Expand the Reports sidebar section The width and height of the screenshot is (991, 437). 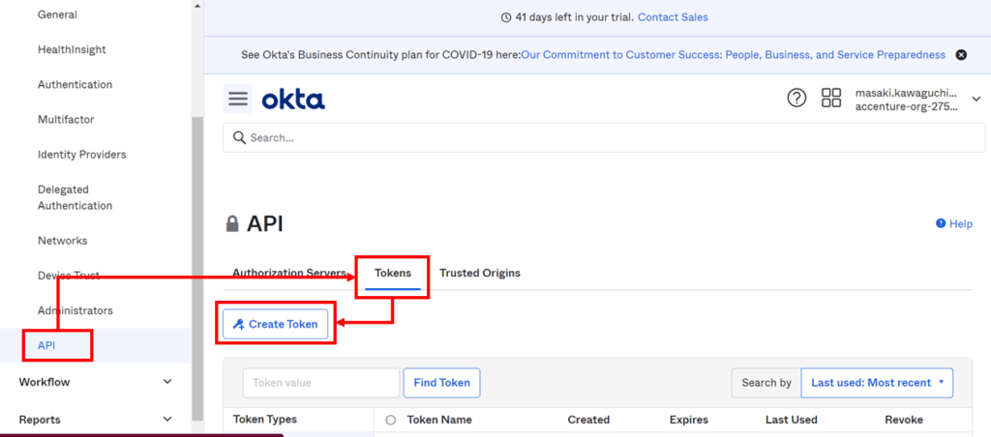[x=167, y=420]
